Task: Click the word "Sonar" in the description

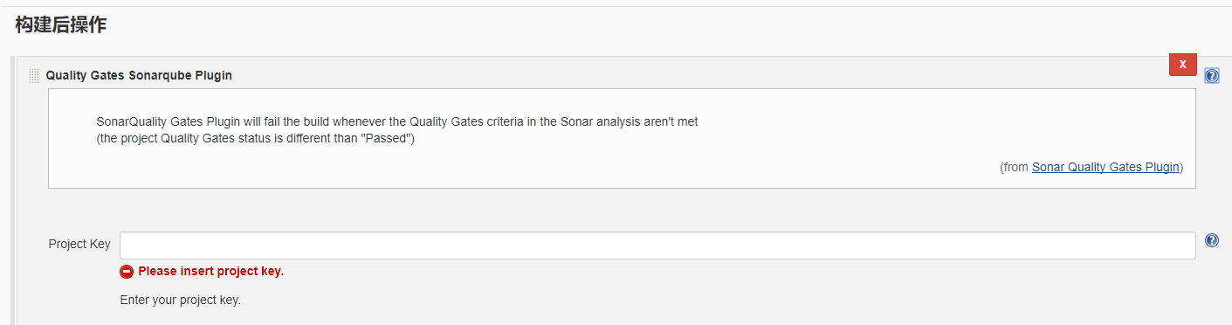Action: coord(577,121)
